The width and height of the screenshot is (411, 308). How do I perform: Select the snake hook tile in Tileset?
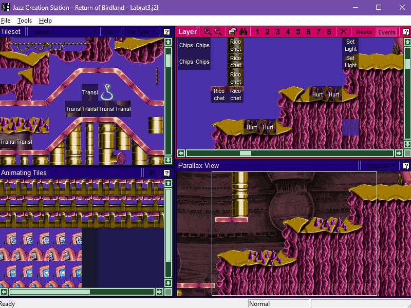[106, 92]
